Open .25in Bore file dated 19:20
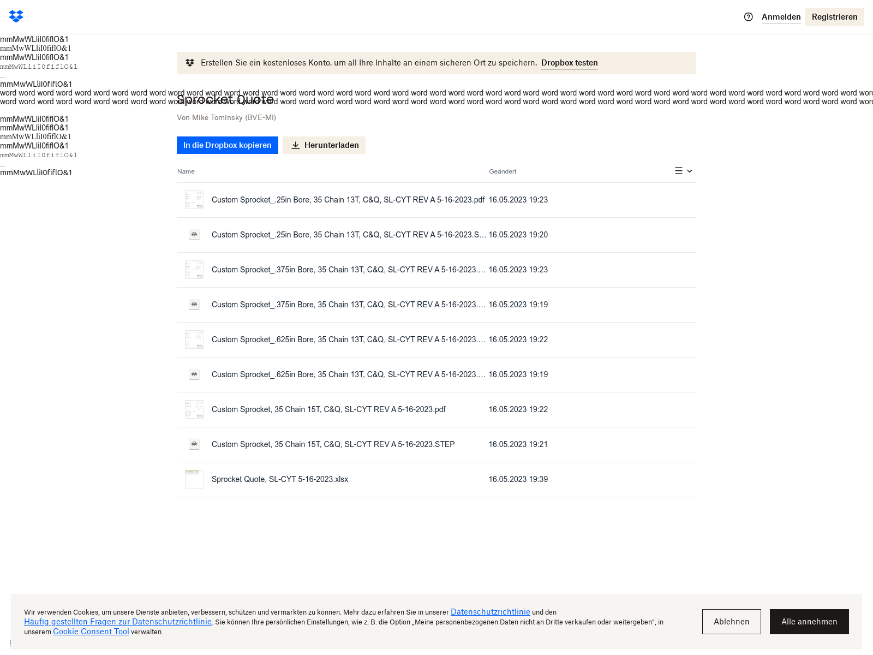 [349, 235]
